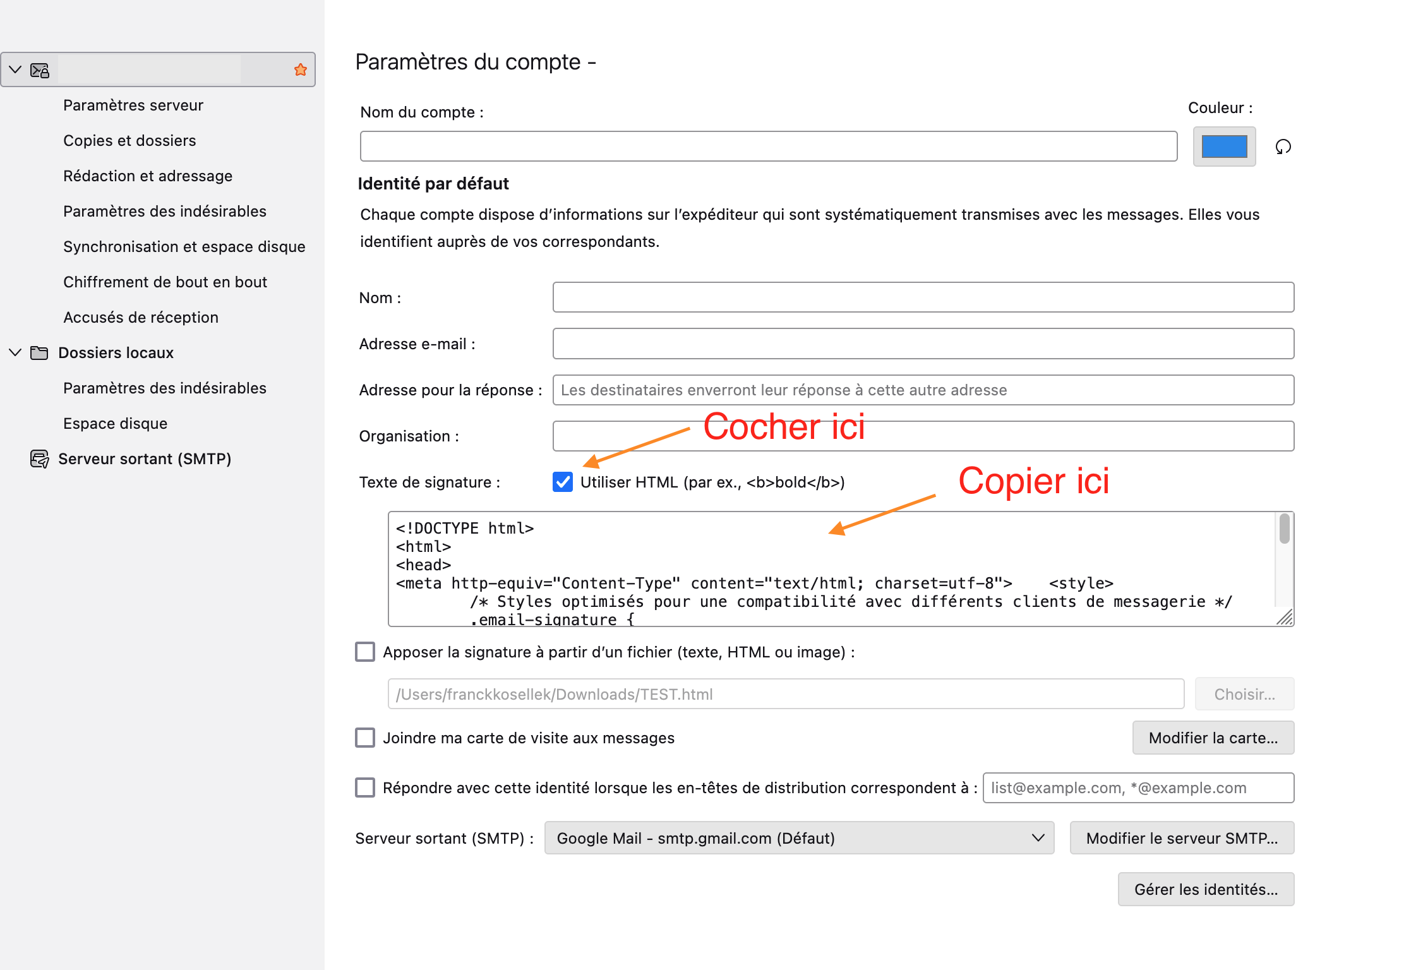Click the orange default account star icon
Viewport: 1411px width, 970px height.
301,70
